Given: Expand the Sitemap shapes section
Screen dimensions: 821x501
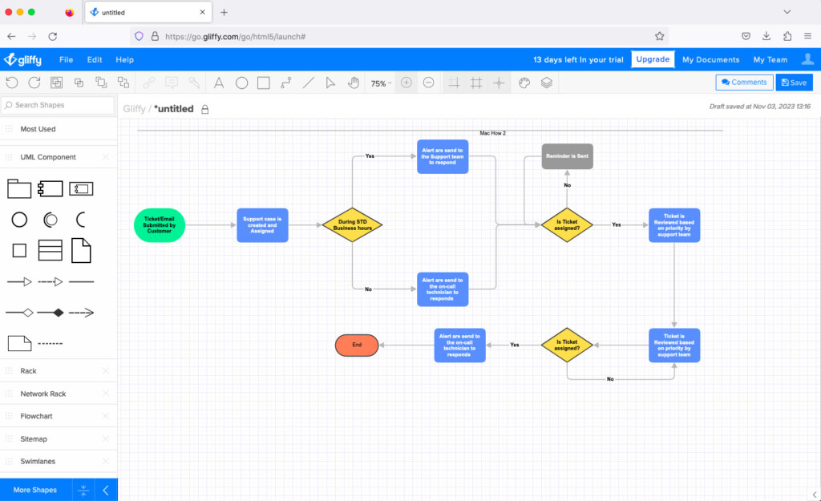Looking at the screenshot, I should (x=59, y=438).
